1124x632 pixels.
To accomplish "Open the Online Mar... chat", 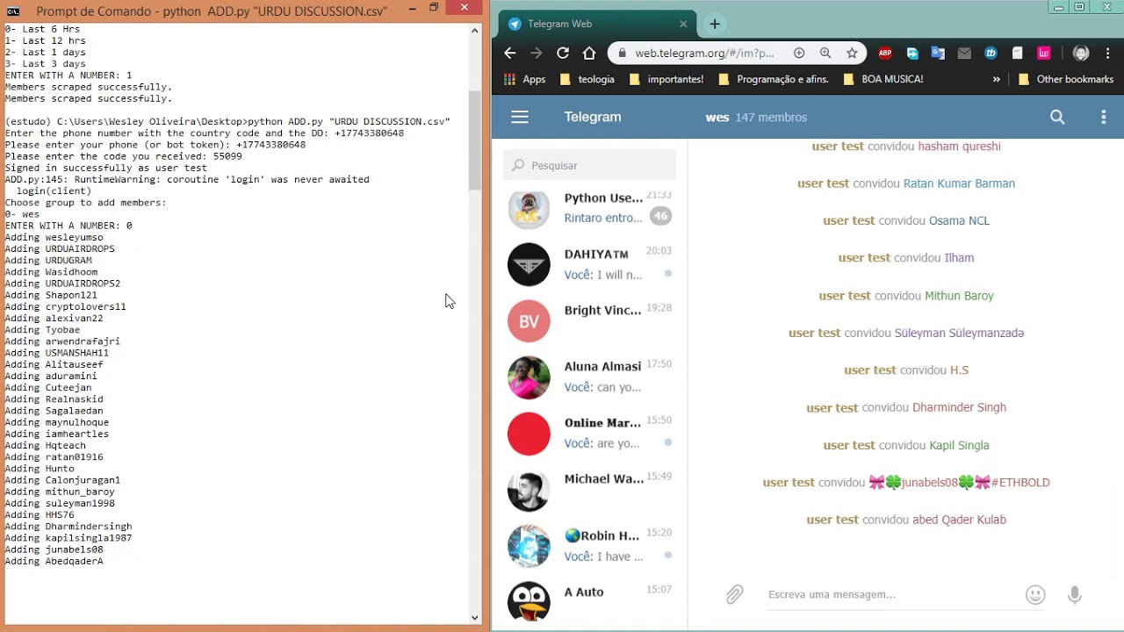I will (590, 433).
